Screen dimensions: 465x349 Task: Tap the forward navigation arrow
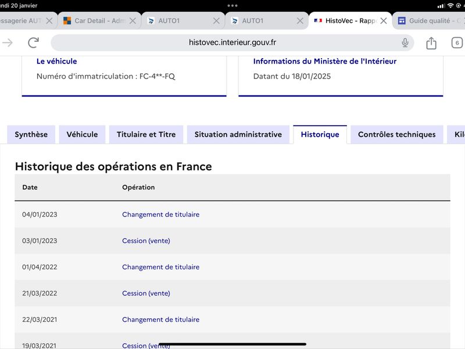(8, 42)
